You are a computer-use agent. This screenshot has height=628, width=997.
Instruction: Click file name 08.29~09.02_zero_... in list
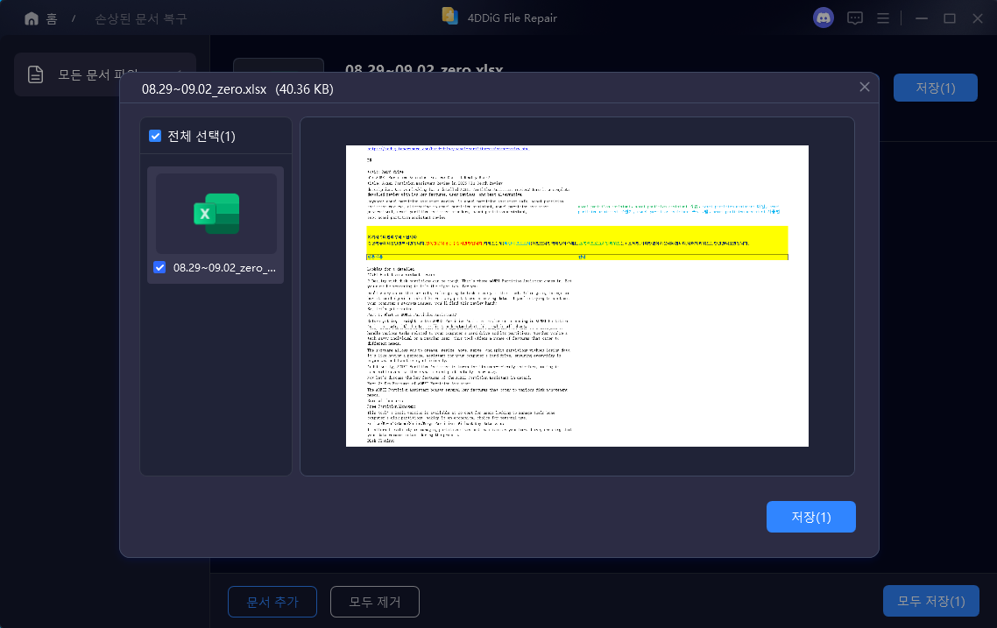point(224,268)
